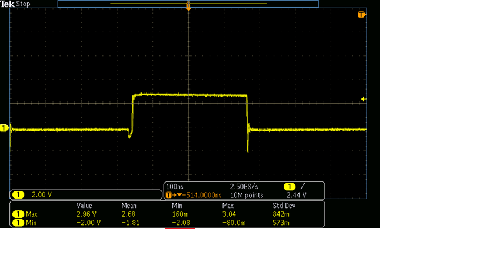Click the 2.44 V trigger level readout
The width and height of the screenshot is (482, 271).
click(x=297, y=196)
